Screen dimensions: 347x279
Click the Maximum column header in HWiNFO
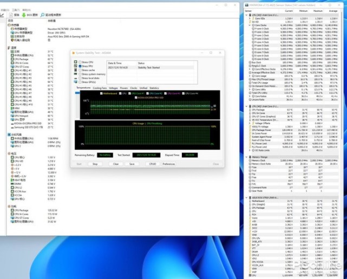(x=318, y=10)
